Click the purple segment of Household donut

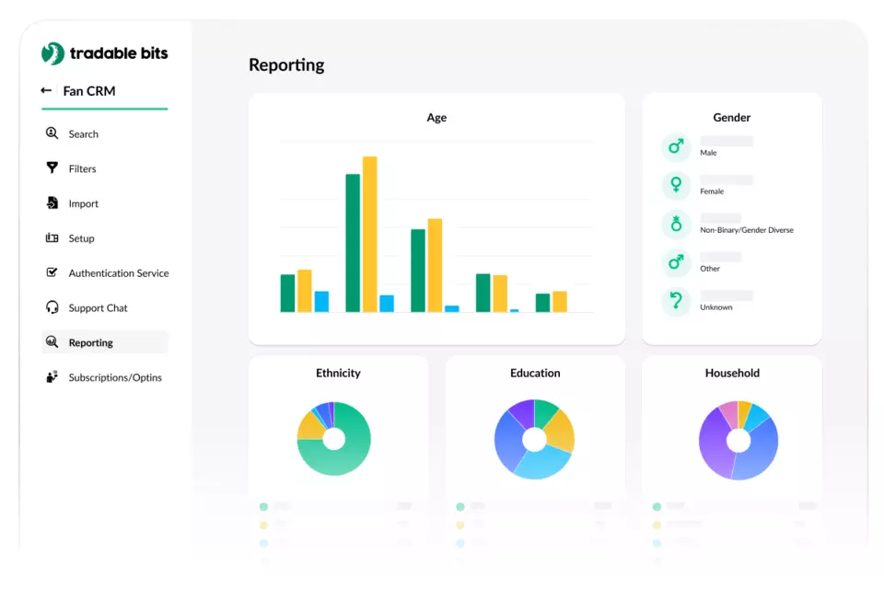[713, 445]
